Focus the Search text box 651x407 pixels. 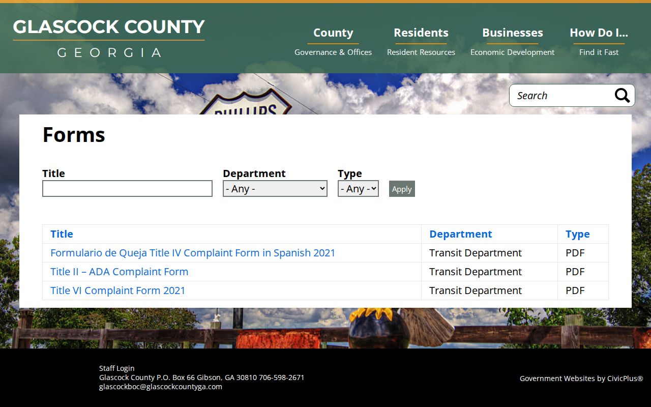(562, 95)
